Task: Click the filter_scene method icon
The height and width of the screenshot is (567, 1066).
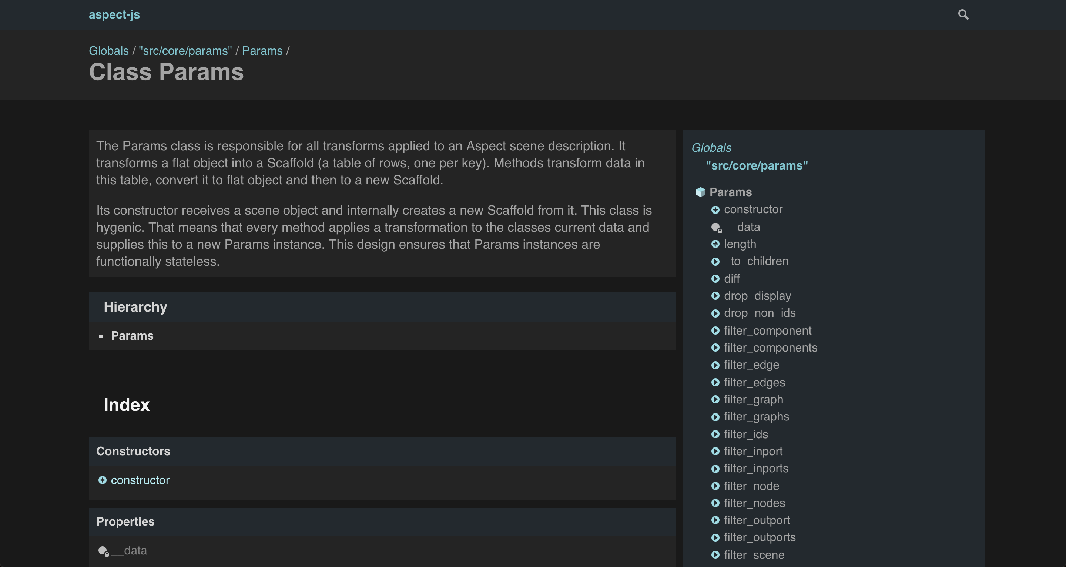Action: click(x=715, y=555)
